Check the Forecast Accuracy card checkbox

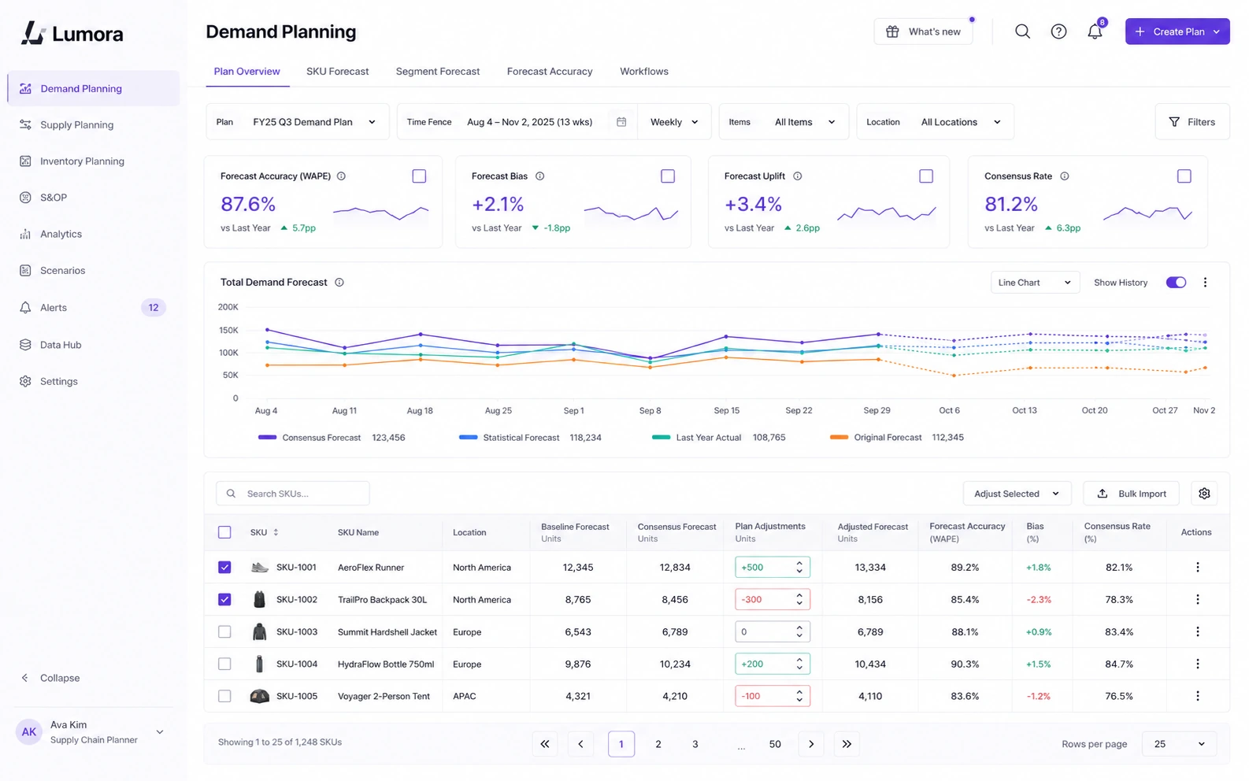pyautogui.click(x=419, y=176)
